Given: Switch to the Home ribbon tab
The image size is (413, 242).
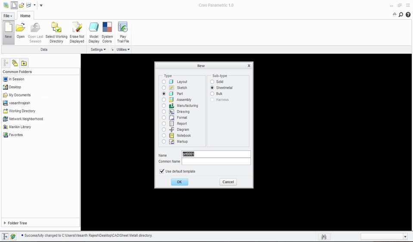Looking at the screenshot, I should [x=25, y=16].
